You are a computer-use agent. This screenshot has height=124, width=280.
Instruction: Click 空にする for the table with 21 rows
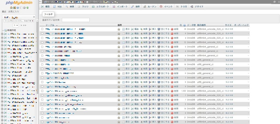(164, 117)
